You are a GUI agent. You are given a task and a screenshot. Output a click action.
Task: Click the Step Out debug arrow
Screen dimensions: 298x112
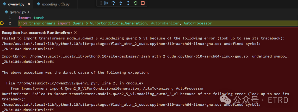pyautogui.click(x=128, y=3)
